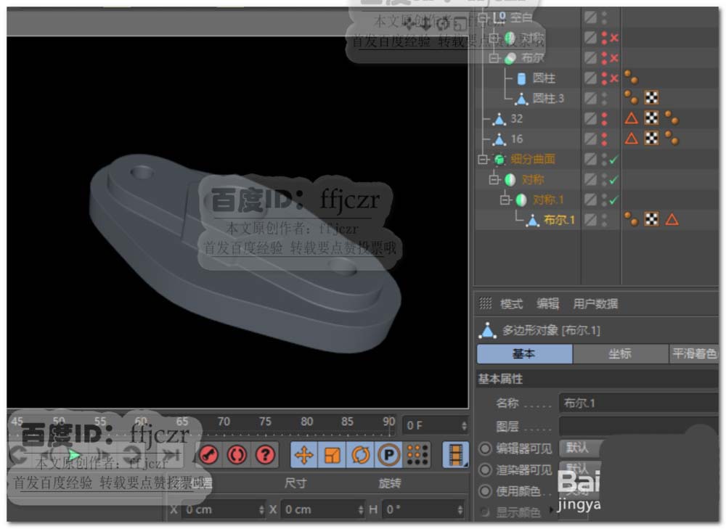Viewport: 726px width, 529px height.
Task: Click the 渲染器可见 animation circle
Action: 485,469
